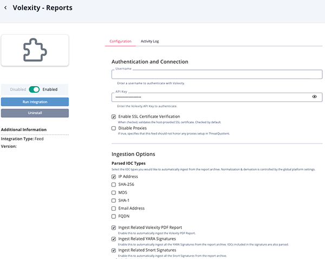The width and height of the screenshot is (325, 259).
Task: Uncheck the IP Address IOC type
Action: point(114,177)
